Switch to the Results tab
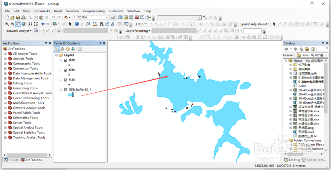 coord(11,160)
